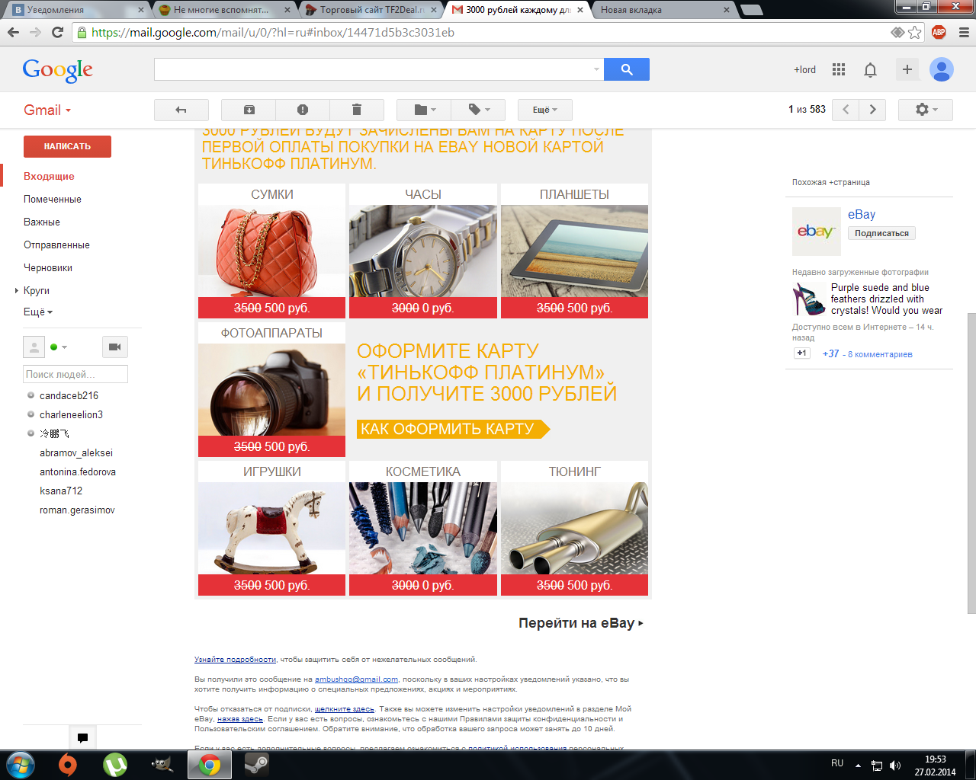This screenshot has width=976, height=780.
Task: Go to the newer email arrow
Action: [x=846, y=110]
